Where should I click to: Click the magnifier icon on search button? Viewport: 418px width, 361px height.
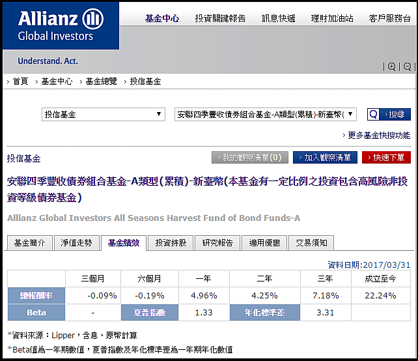373,115
